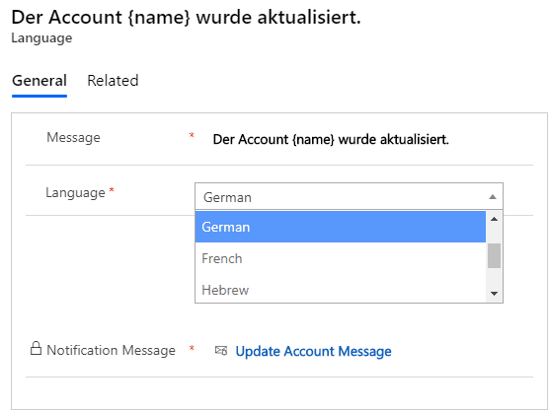Choose Hebrew from the language list
The width and height of the screenshot is (549, 412).
pyautogui.click(x=341, y=290)
